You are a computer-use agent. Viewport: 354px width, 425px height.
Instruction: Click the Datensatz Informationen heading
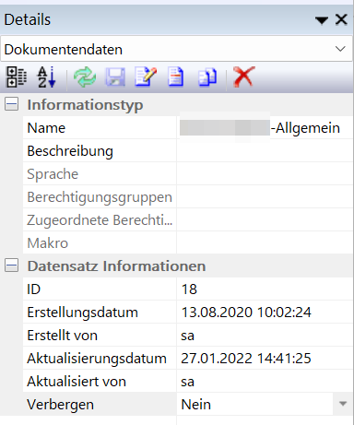[x=116, y=266]
